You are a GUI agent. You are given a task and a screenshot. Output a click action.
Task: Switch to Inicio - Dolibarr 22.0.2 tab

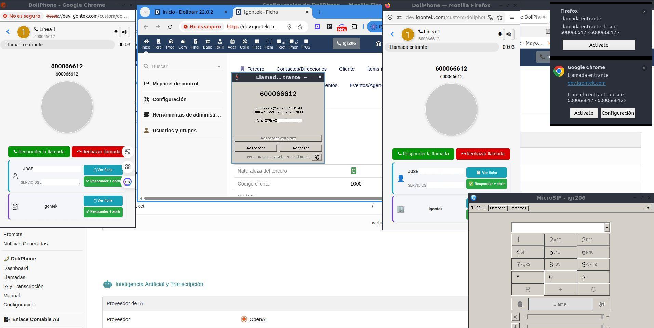(x=188, y=12)
